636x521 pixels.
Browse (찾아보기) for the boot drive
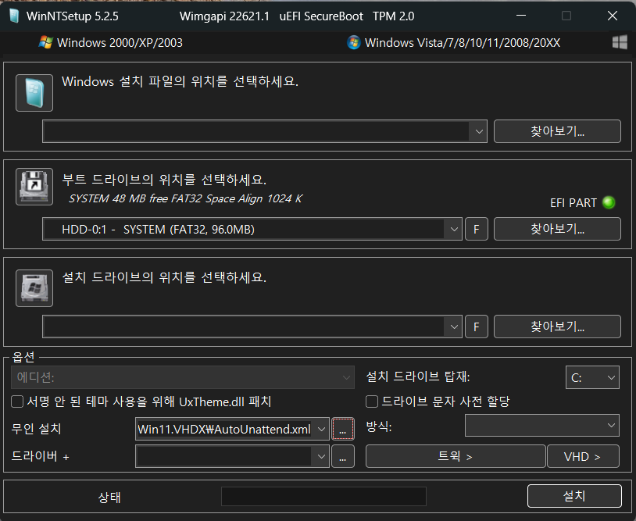557,229
